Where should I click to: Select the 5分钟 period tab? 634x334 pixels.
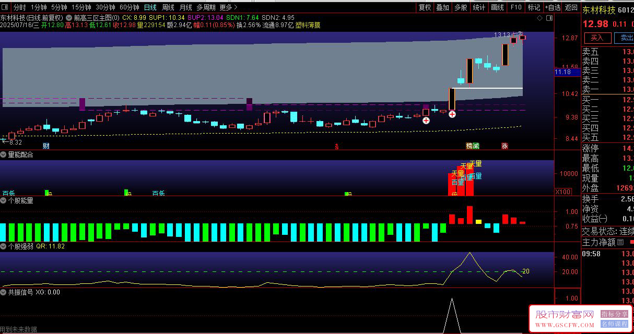point(59,7)
